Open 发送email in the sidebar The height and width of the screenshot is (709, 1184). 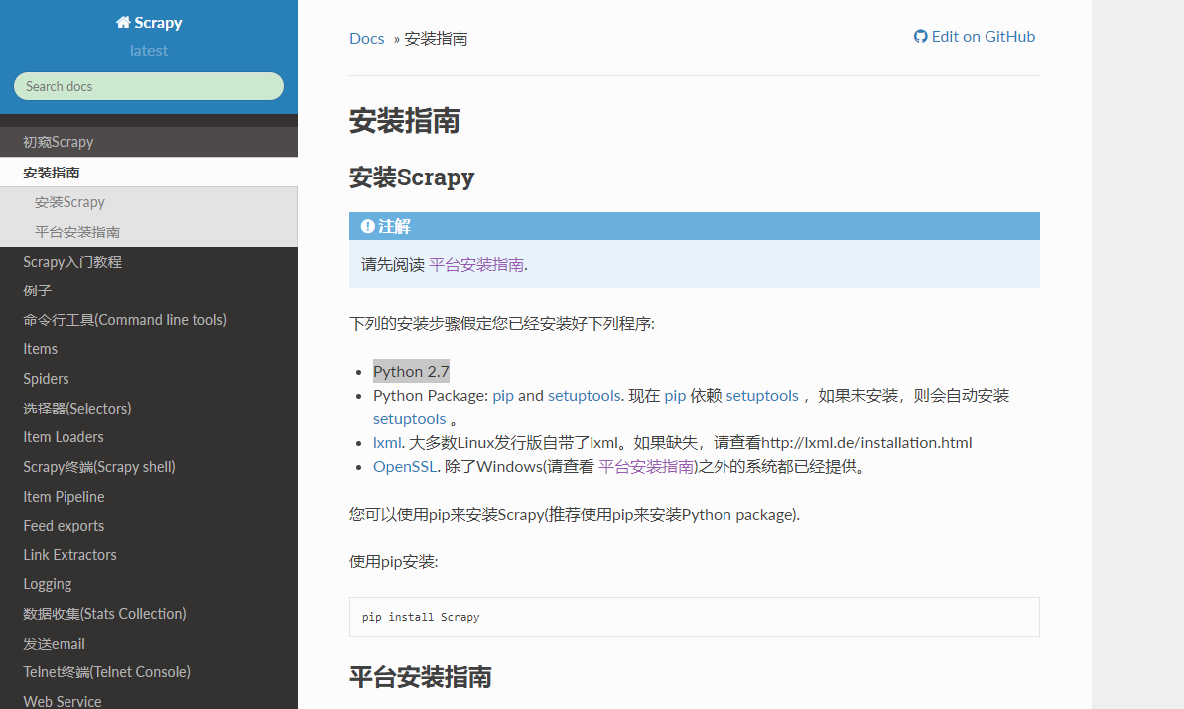pos(149,644)
